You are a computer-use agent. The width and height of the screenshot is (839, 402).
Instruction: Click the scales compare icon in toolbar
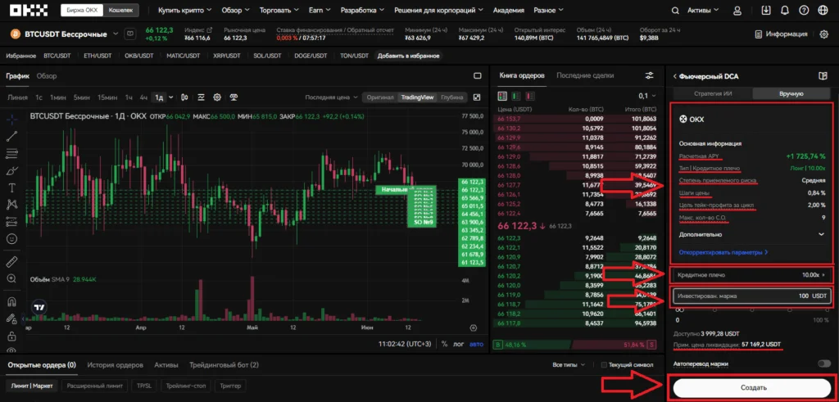234,97
